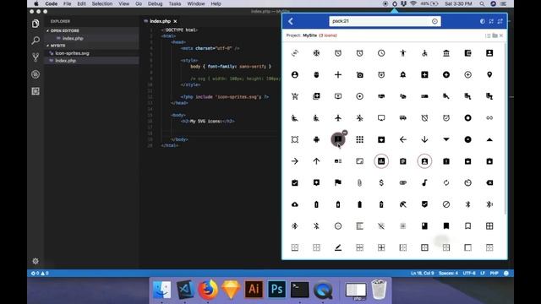Toggle the light/dark theme half-circle icon
The width and height of the screenshot is (541, 304).
tap(482, 21)
